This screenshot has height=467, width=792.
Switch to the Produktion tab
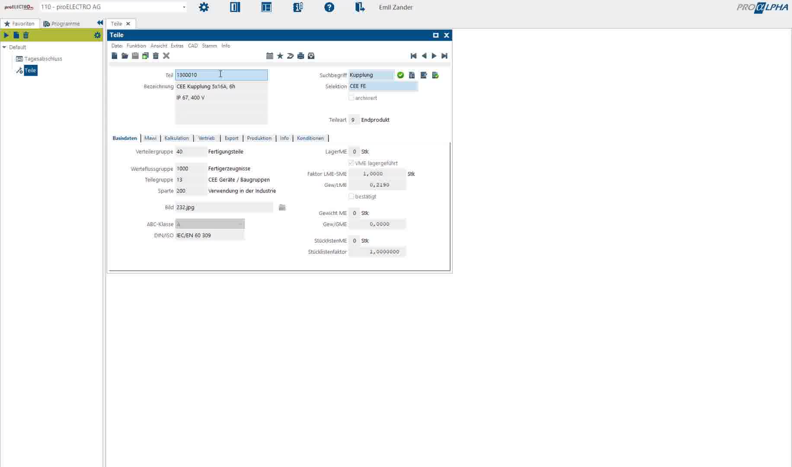(x=259, y=138)
